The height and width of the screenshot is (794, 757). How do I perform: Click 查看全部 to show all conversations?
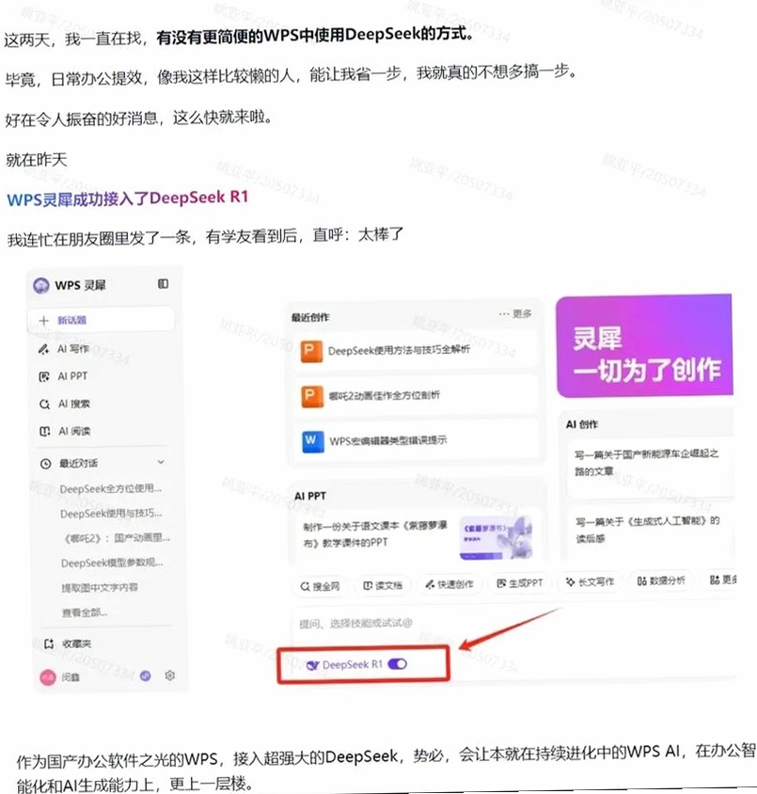coord(85,612)
